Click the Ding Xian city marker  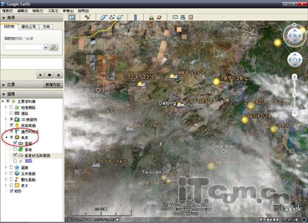pyautogui.click(x=224, y=152)
